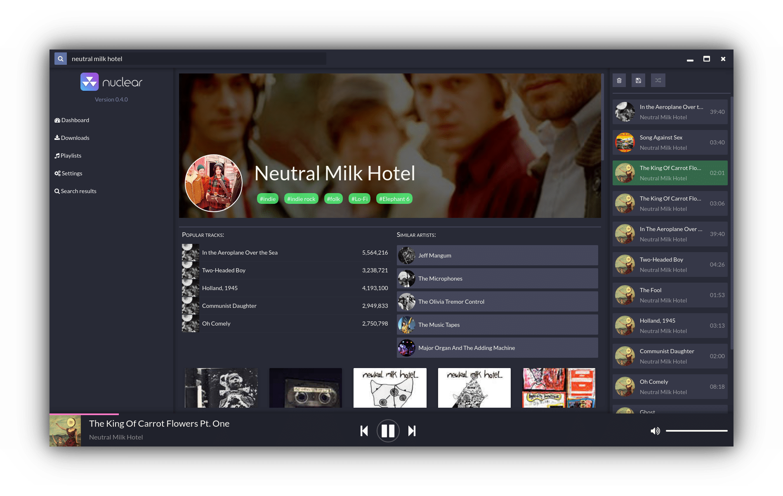
Task: Click the queue panel scrollbar
Action: pos(731,223)
